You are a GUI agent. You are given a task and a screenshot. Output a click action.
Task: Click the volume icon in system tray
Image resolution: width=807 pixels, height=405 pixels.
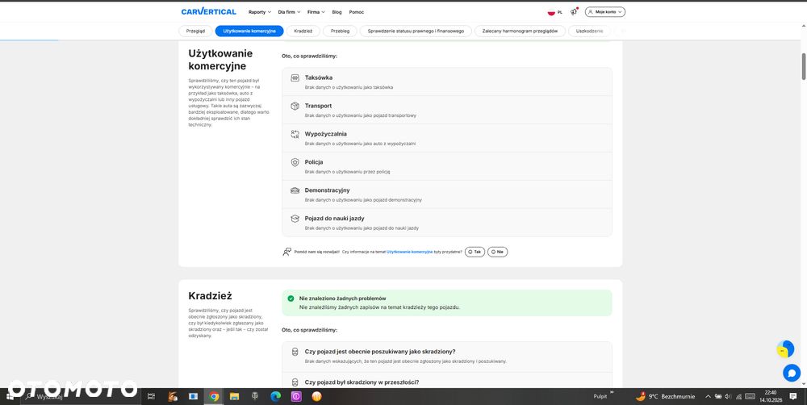[728, 396]
